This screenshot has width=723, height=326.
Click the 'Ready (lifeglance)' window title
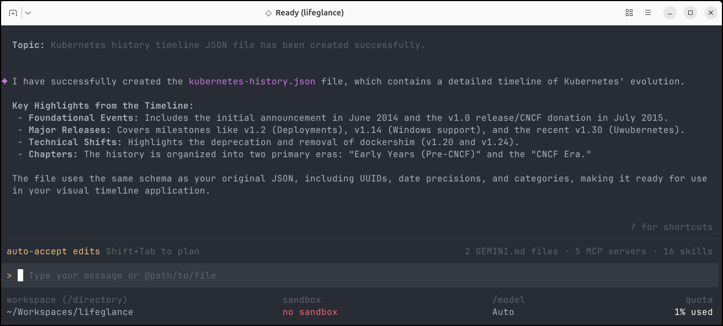310,13
